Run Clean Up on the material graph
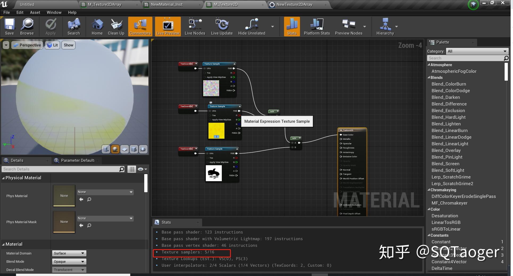 click(116, 26)
